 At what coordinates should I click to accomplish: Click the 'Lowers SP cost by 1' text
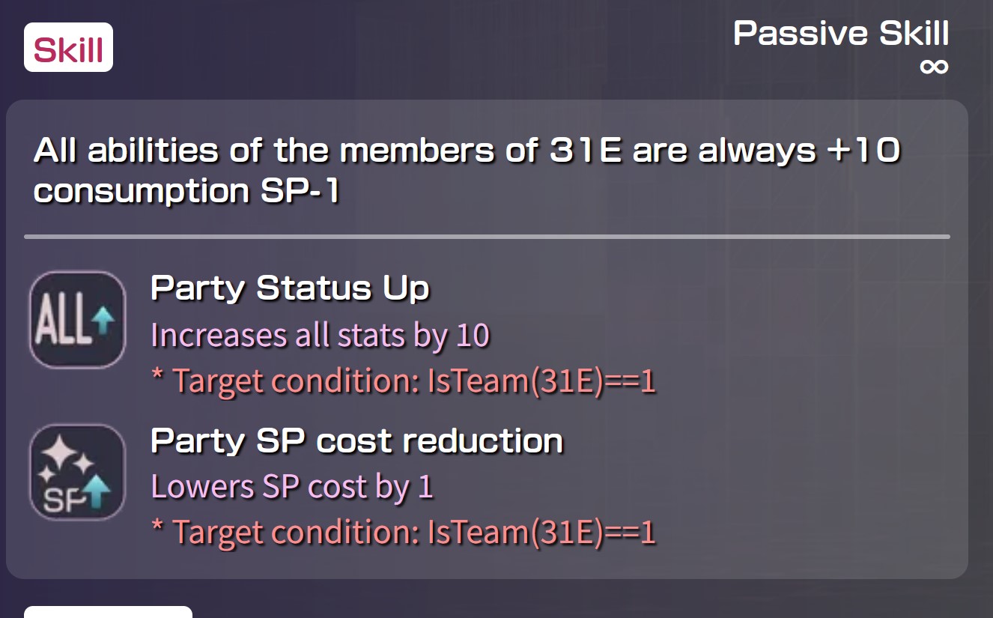pos(292,487)
